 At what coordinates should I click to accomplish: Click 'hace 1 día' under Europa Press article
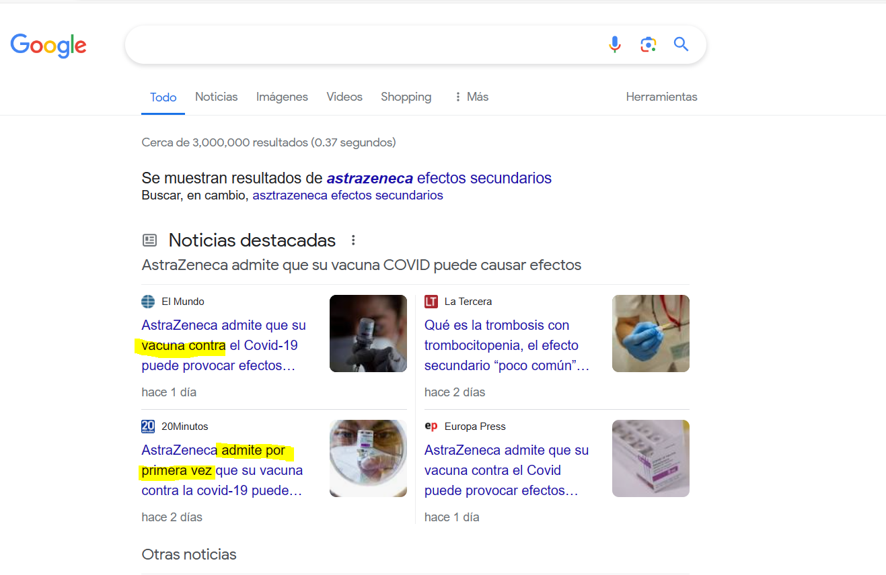pos(452,517)
